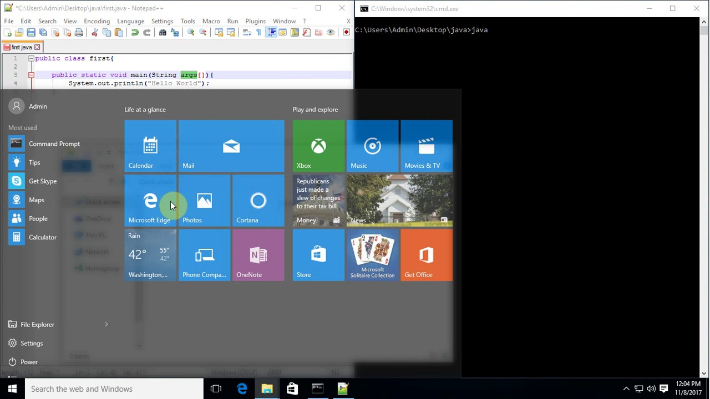
Task: Open the Photos tile
Action: click(204, 201)
